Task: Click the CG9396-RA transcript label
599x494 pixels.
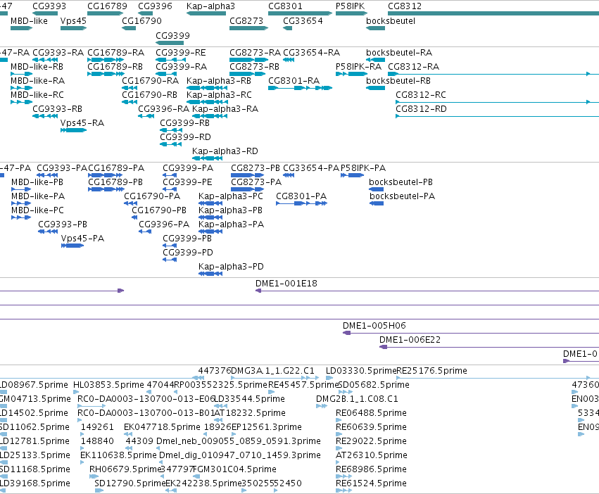Action: click(x=163, y=109)
